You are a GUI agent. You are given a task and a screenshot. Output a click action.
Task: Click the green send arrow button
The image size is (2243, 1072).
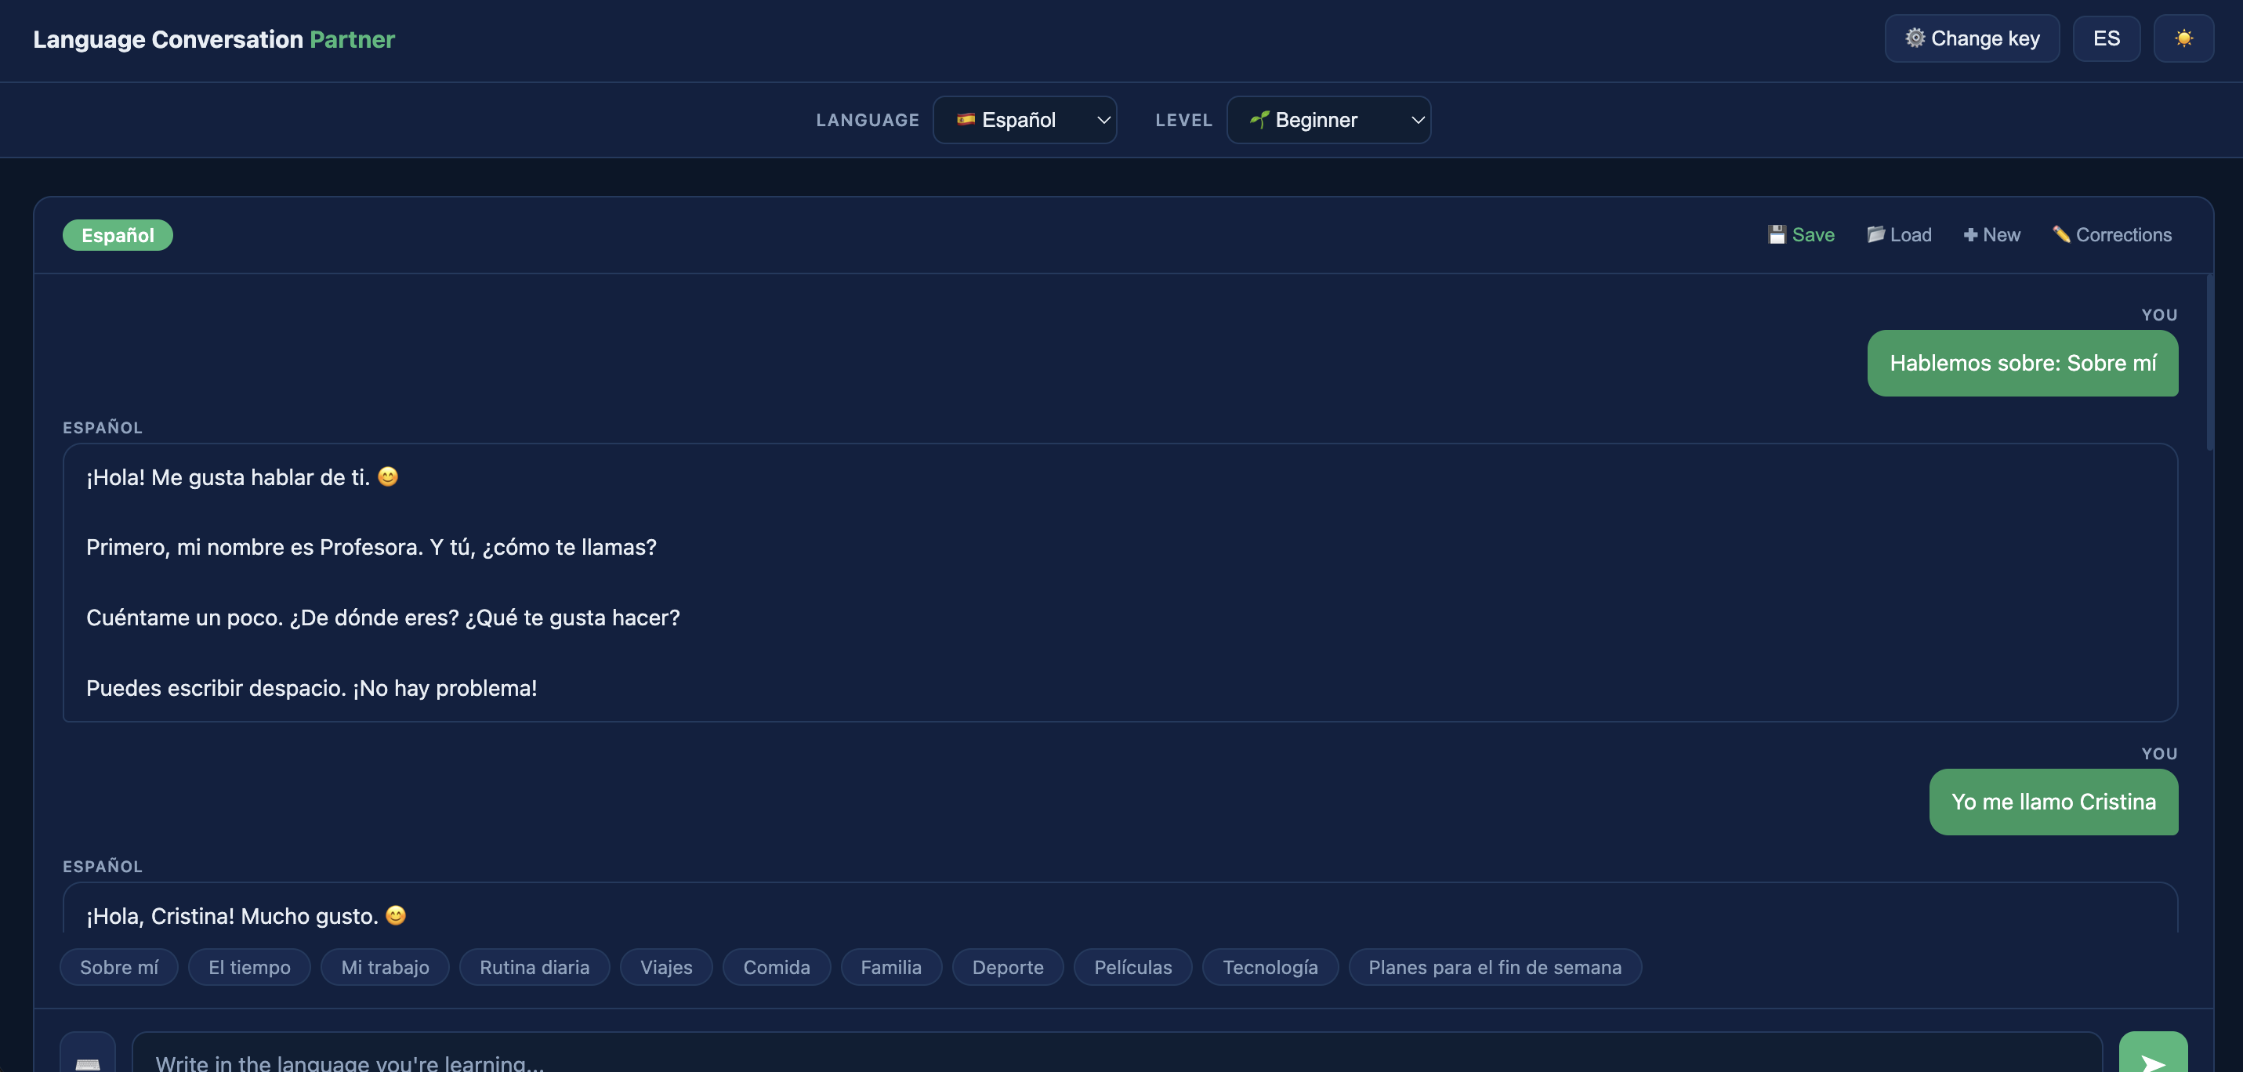tap(2152, 1053)
